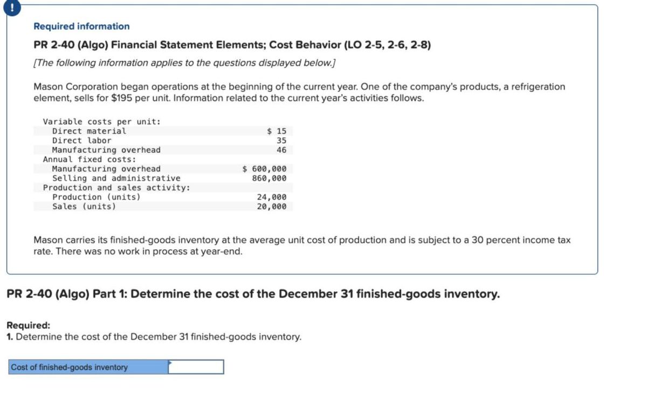Click the Direct labor 35 figure
The width and height of the screenshot is (647, 394).
(282, 140)
